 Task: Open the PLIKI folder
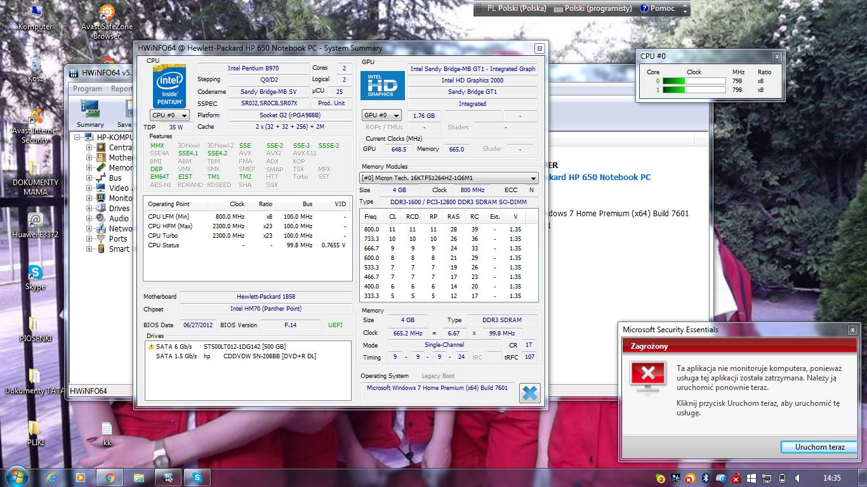(x=35, y=434)
